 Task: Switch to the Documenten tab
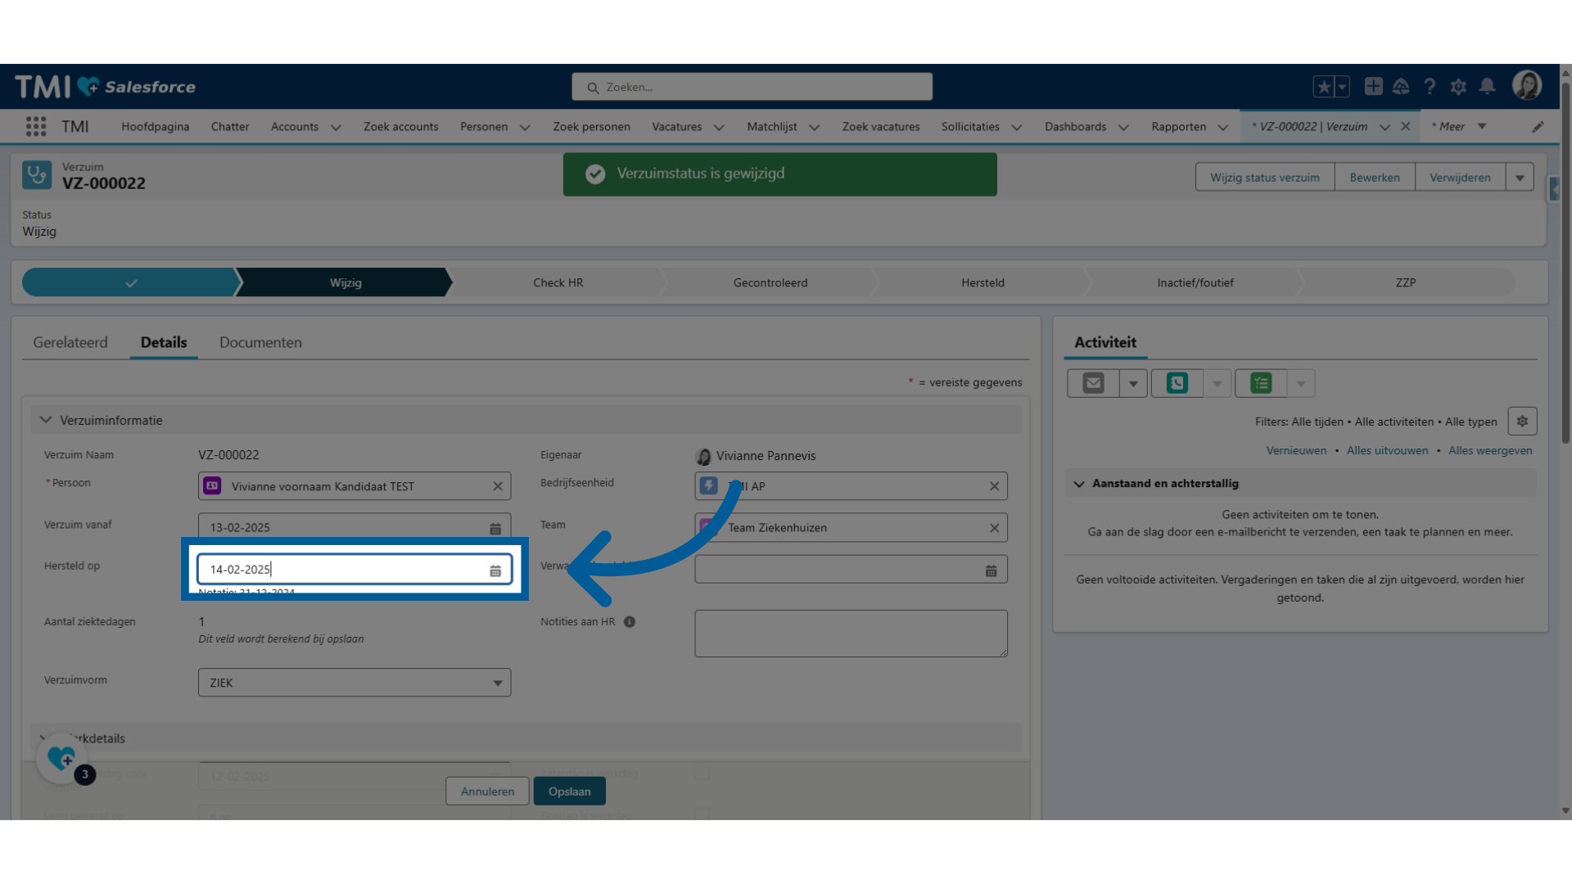pos(259,341)
